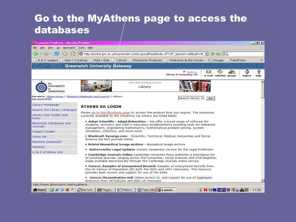This screenshot has height=222, width=296.
Task: Switch to the 'the Uni...' taskbar window
Action: click(x=86, y=190)
